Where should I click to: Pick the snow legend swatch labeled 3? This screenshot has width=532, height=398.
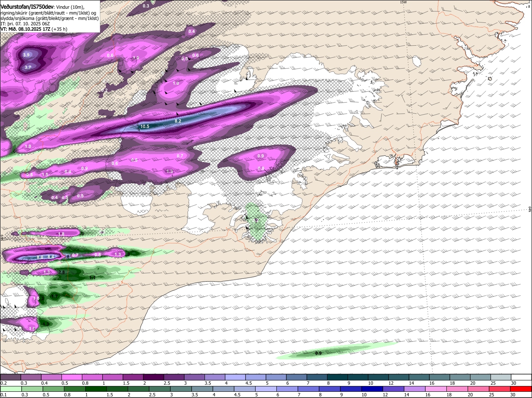(194, 377)
